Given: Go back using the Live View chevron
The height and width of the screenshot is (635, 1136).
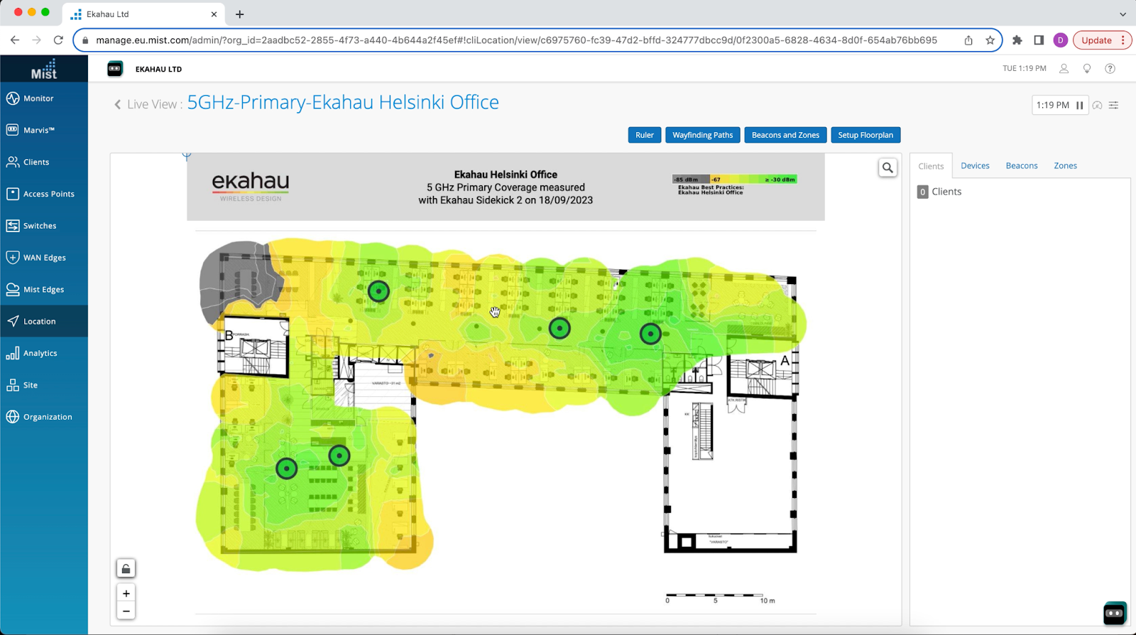Looking at the screenshot, I should (x=118, y=104).
